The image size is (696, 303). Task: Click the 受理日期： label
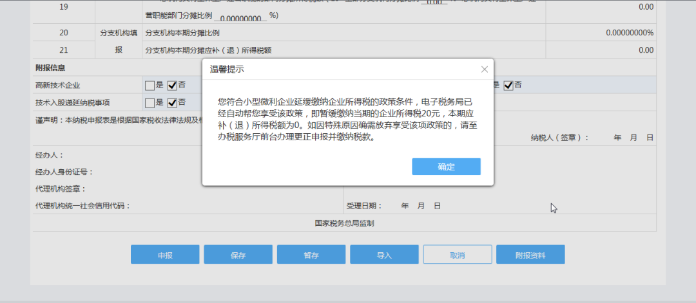pyautogui.click(x=364, y=206)
